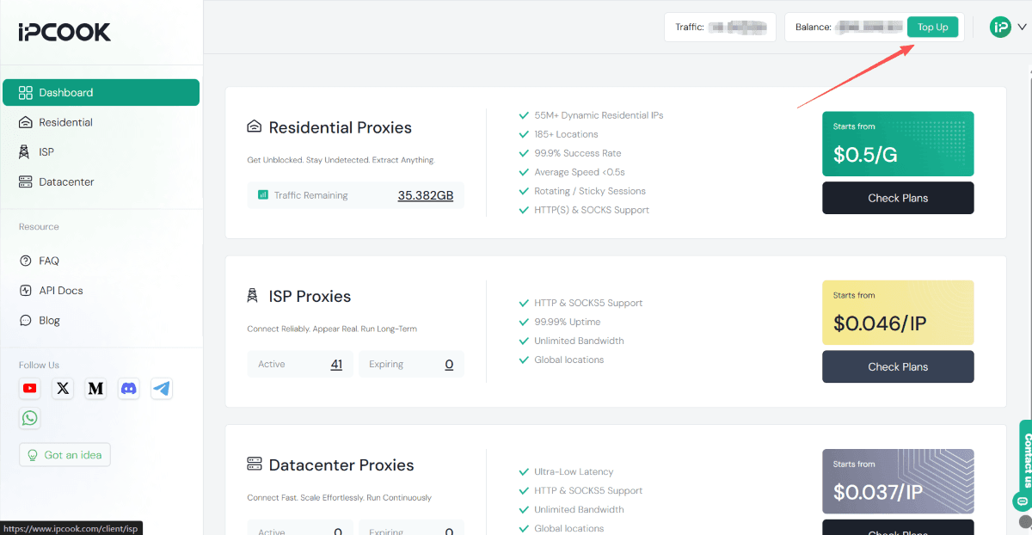This screenshot has height=535, width=1032.
Task: Open the X (Twitter) social icon
Action: pyautogui.click(x=63, y=389)
